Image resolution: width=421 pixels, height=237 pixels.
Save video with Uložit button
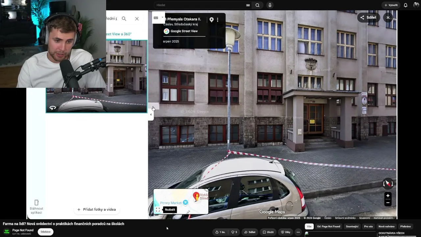tap(268, 232)
